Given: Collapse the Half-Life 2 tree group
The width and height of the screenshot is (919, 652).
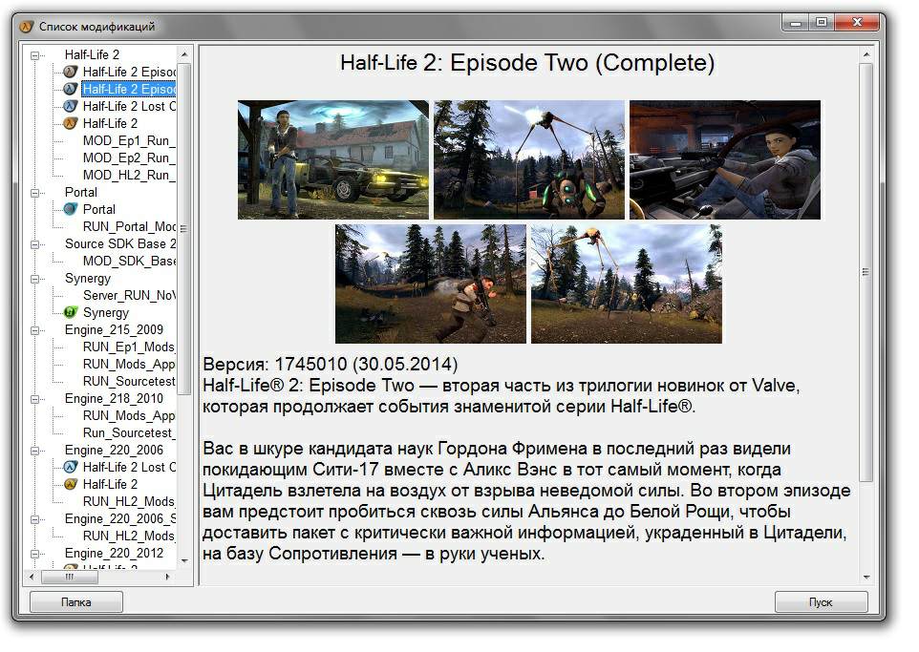Looking at the screenshot, I should click(x=36, y=55).
